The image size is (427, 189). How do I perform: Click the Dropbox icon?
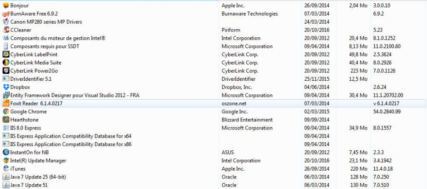pos(5,87)
